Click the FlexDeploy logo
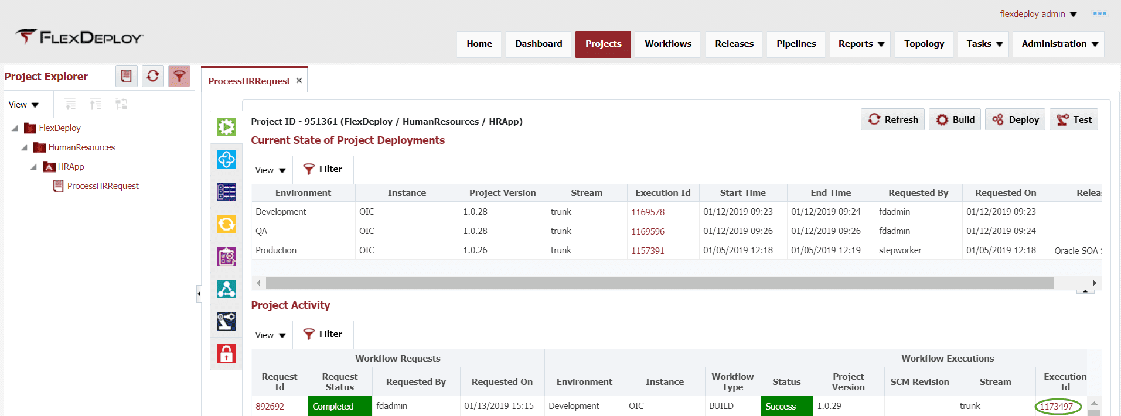The height and width of the screenshot is (416, 1121). [x=80, y=37]
